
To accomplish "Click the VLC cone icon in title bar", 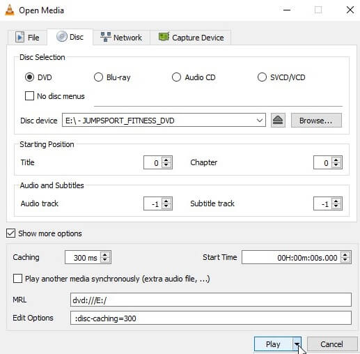I will coord(10,10).
